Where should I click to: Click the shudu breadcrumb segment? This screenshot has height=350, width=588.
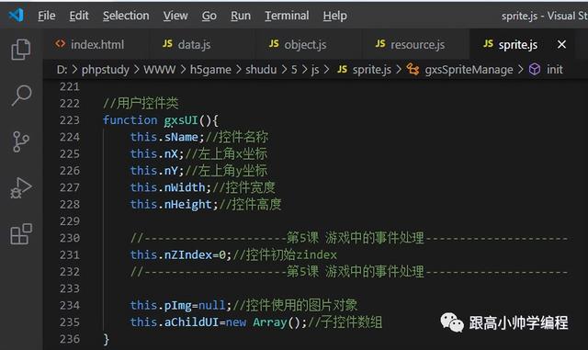[261, 70]
